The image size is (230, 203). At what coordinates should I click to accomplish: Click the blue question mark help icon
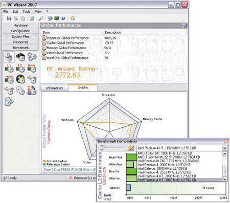[x=63, y=18]
